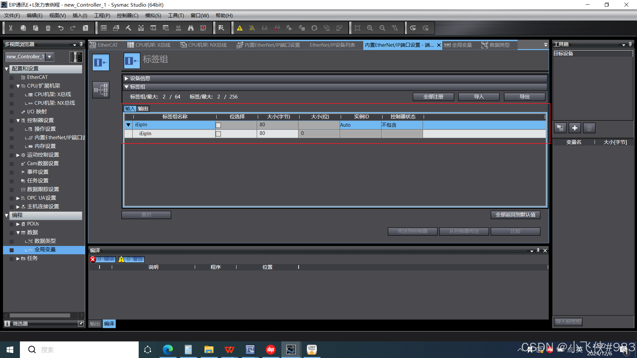Switch to the 输出 tag set tab
The image size is (637, 358).
click(x=143, y=109)
